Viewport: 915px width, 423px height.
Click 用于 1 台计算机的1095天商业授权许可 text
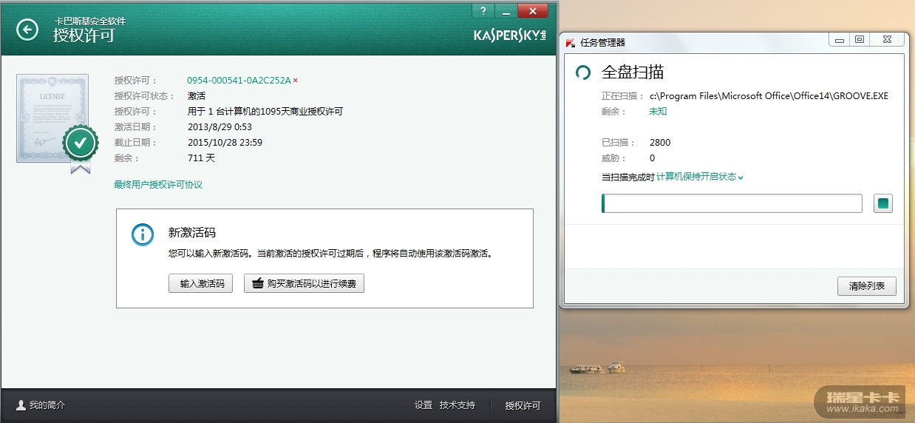coord(265,111)
